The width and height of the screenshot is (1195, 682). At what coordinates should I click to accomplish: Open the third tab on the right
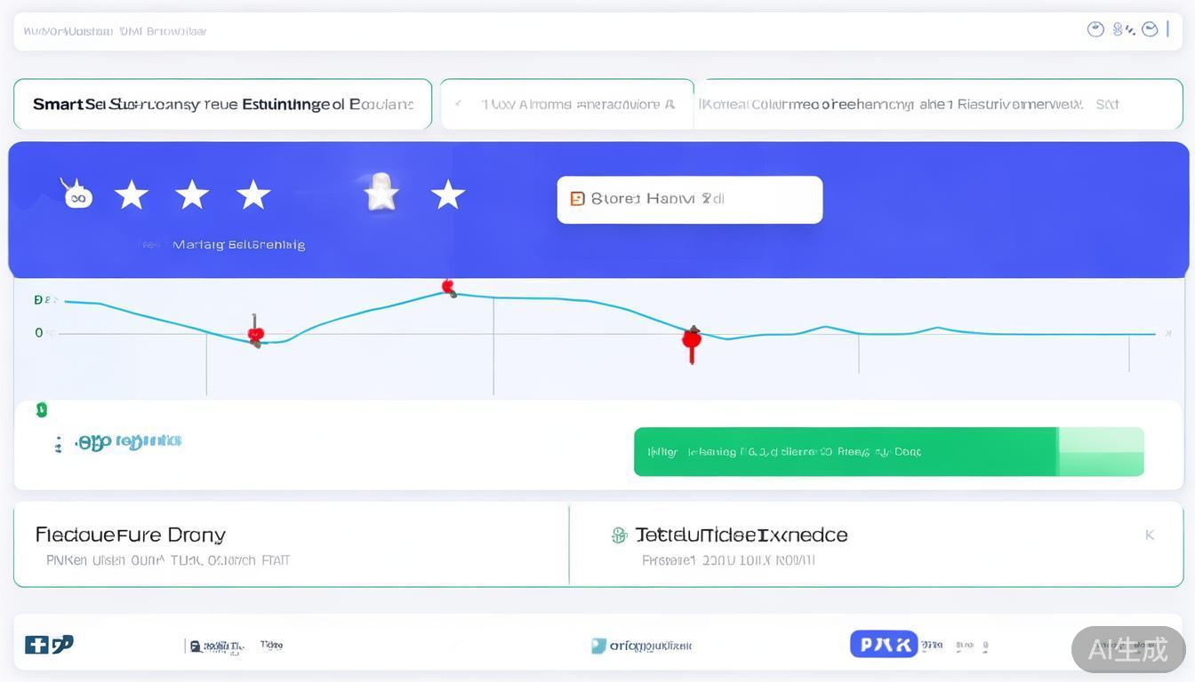[x=938, y=104]
